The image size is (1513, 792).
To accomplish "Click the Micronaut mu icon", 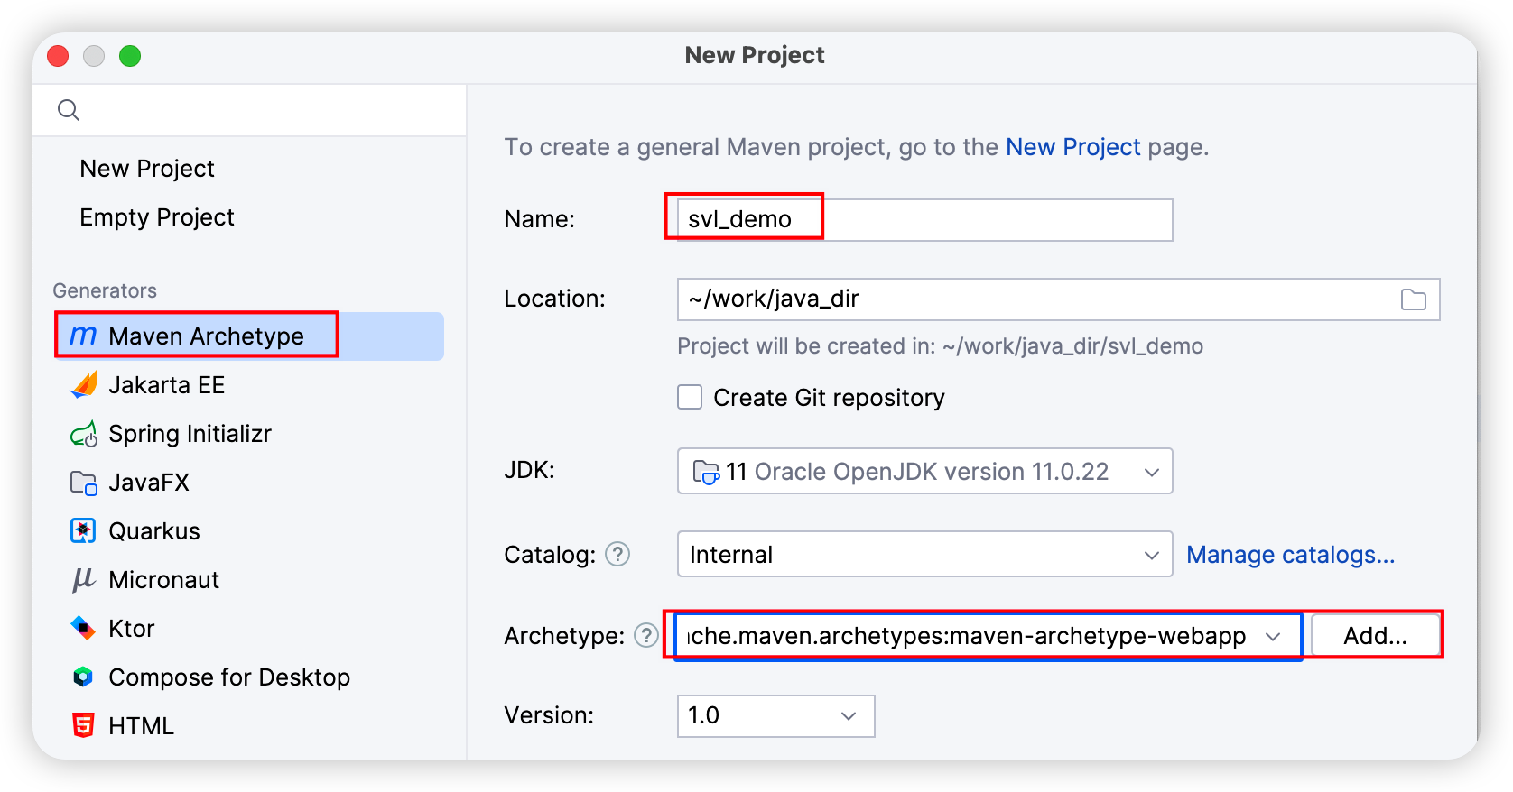I will click(x=83, y=580).
